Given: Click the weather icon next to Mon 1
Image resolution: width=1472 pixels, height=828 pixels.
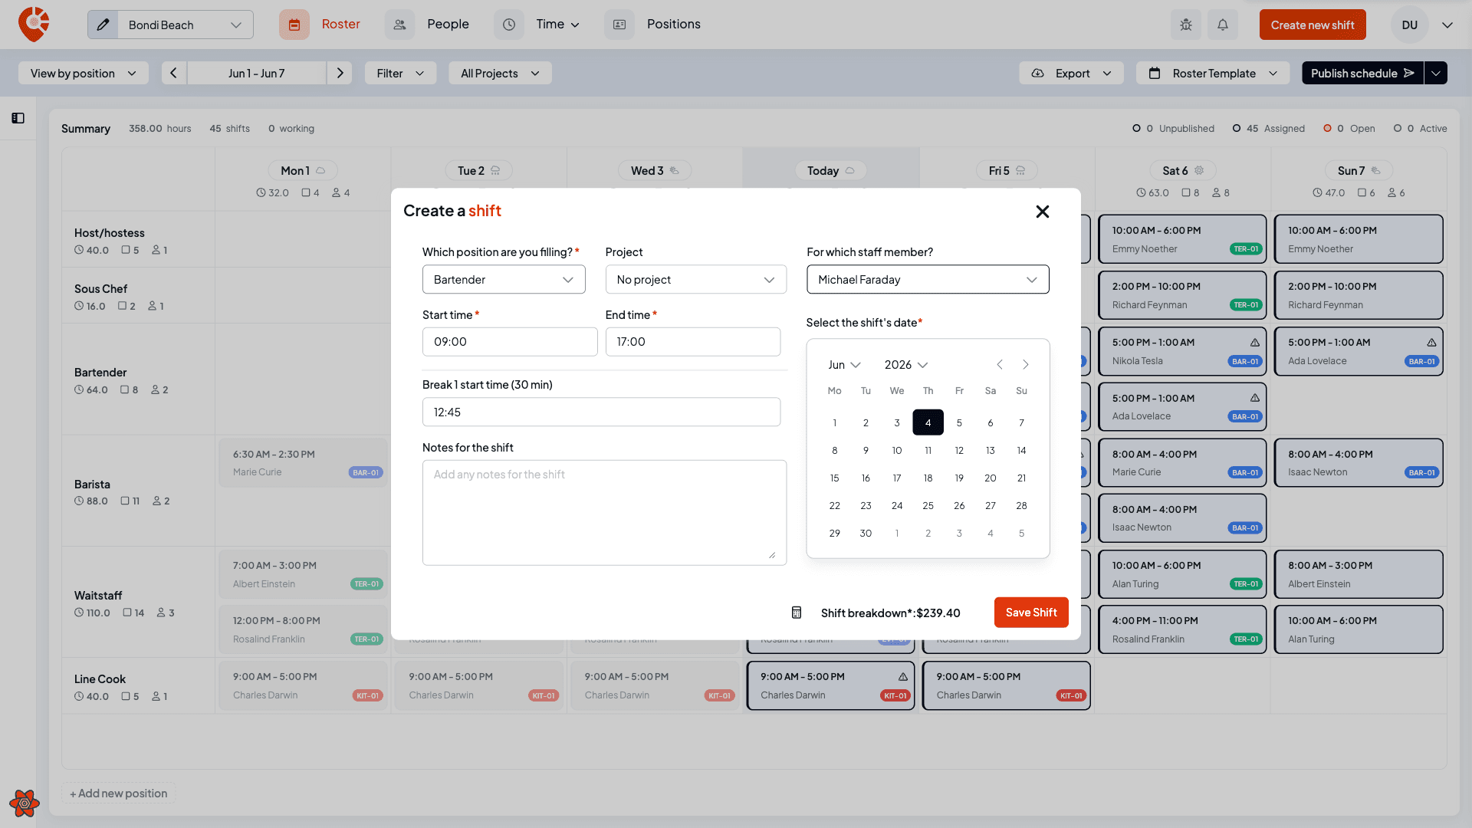Looking at the screenshot, I should tap(320, 170).
